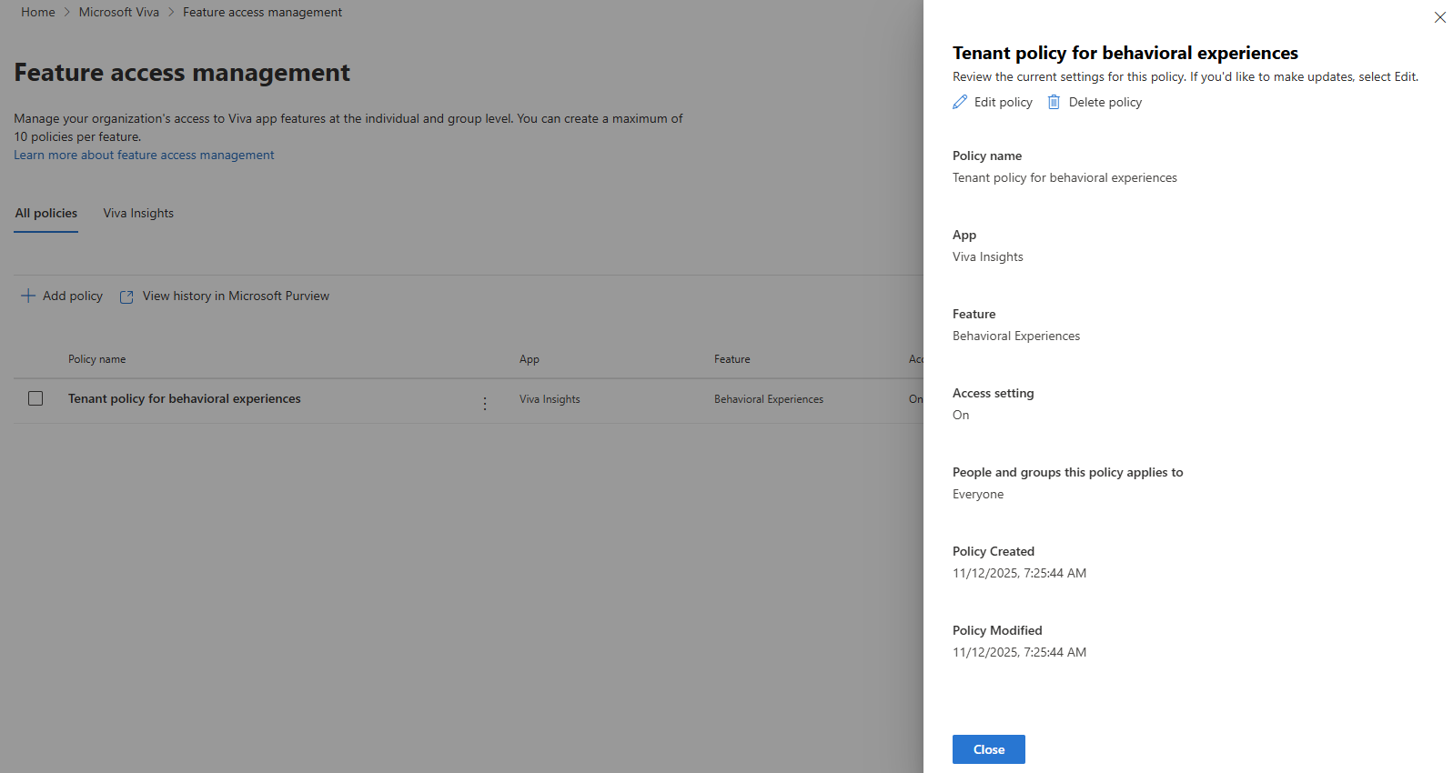Navigate to Microsoft Viva breadcrumb
The height and width of the screenshot is (773, 1453).
pyautogui.click(x=118, y=12)
